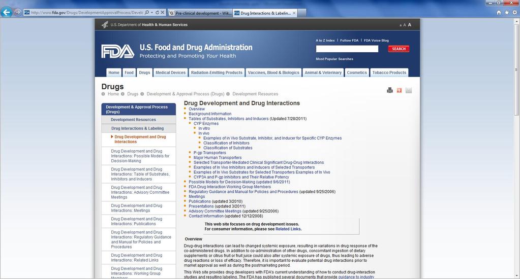Image resolution: width=520 pixels, height=279 pixels.
Task: Click the search magnifier in the address bar
Action: coord(147,12)
